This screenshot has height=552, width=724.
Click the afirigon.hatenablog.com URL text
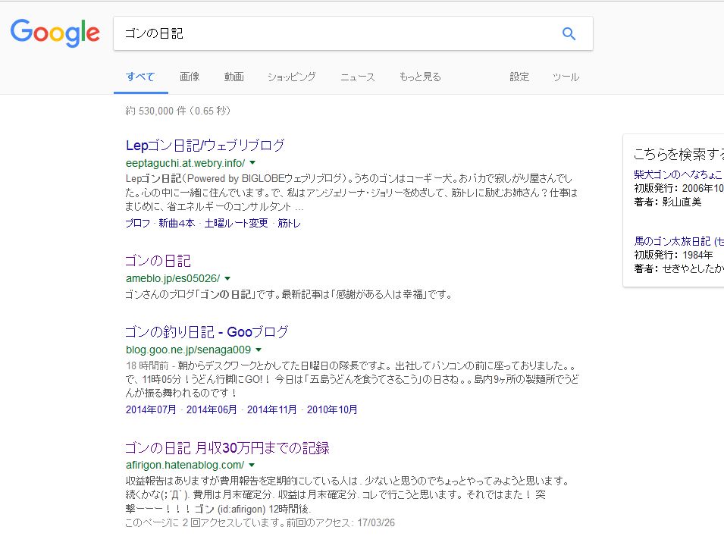[185, 465]
